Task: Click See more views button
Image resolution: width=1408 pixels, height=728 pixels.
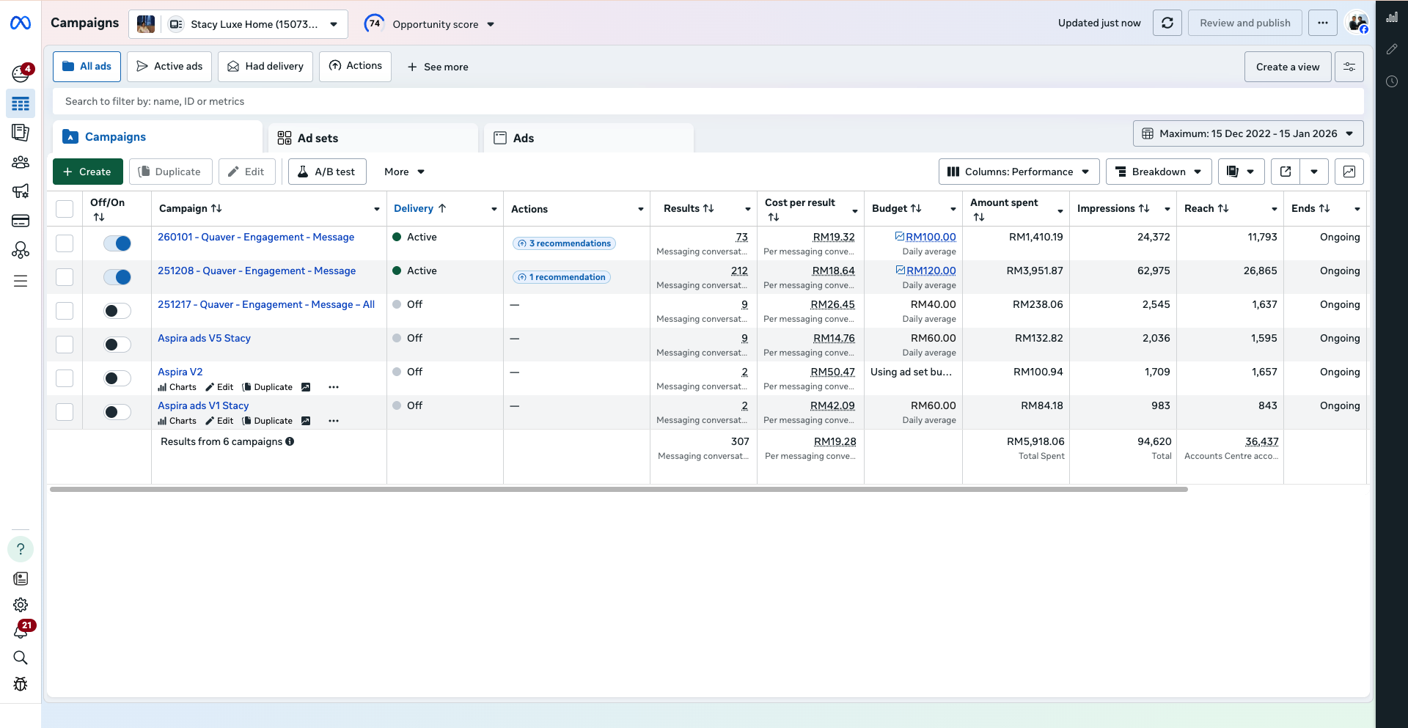Action: (438, 67)
